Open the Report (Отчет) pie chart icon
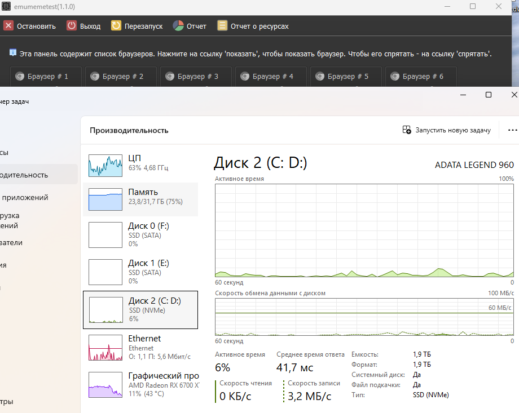This screenshot has height=413, width=519. tap(178, 26)
